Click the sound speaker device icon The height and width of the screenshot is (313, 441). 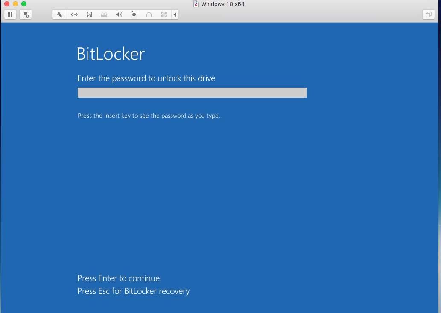pyautogui.click(x=119, y=14)
